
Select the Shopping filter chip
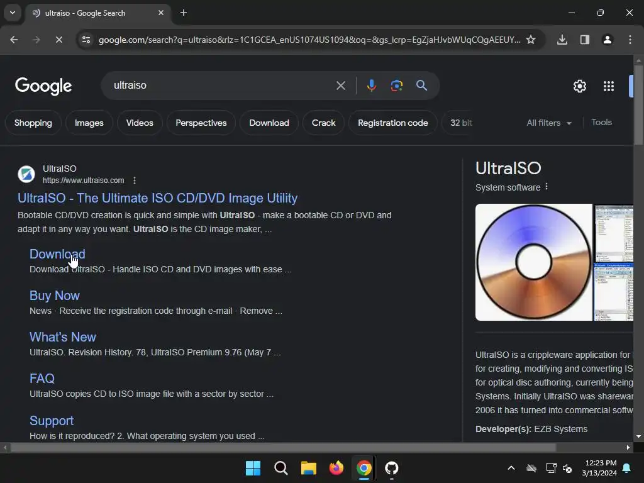coord(33,123)
